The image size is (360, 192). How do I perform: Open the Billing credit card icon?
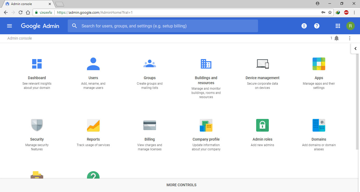pos(150,125)
